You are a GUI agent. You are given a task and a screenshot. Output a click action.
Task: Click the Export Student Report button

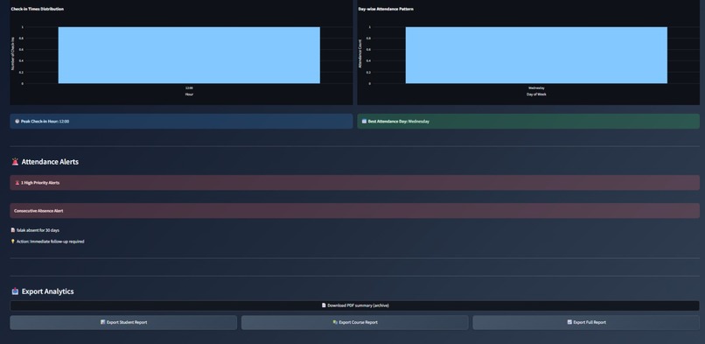click(x=123, y=322)
